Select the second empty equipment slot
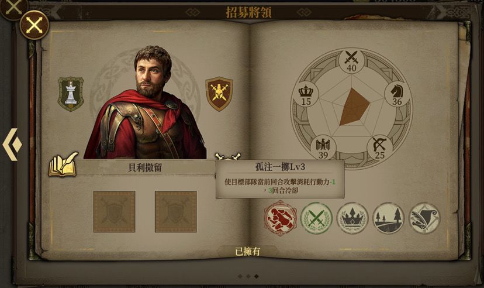Viewport: 484px width, 288px height. click(175, 211)
